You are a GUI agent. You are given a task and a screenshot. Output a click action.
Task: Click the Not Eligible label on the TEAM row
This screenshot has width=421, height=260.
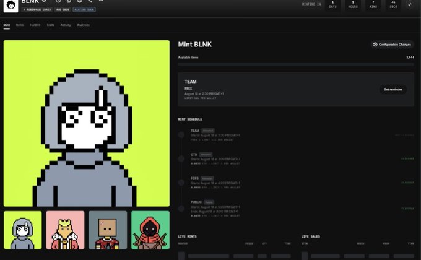[404, 135]
